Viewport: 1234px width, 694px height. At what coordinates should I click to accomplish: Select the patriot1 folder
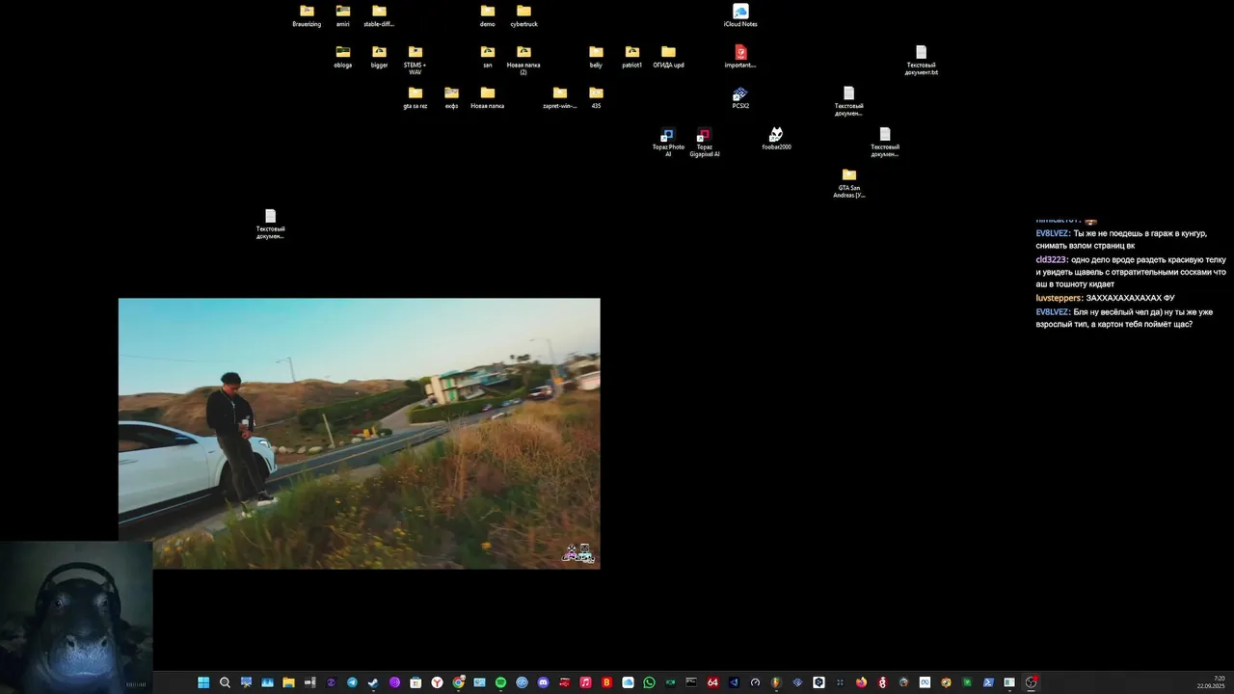631,56
